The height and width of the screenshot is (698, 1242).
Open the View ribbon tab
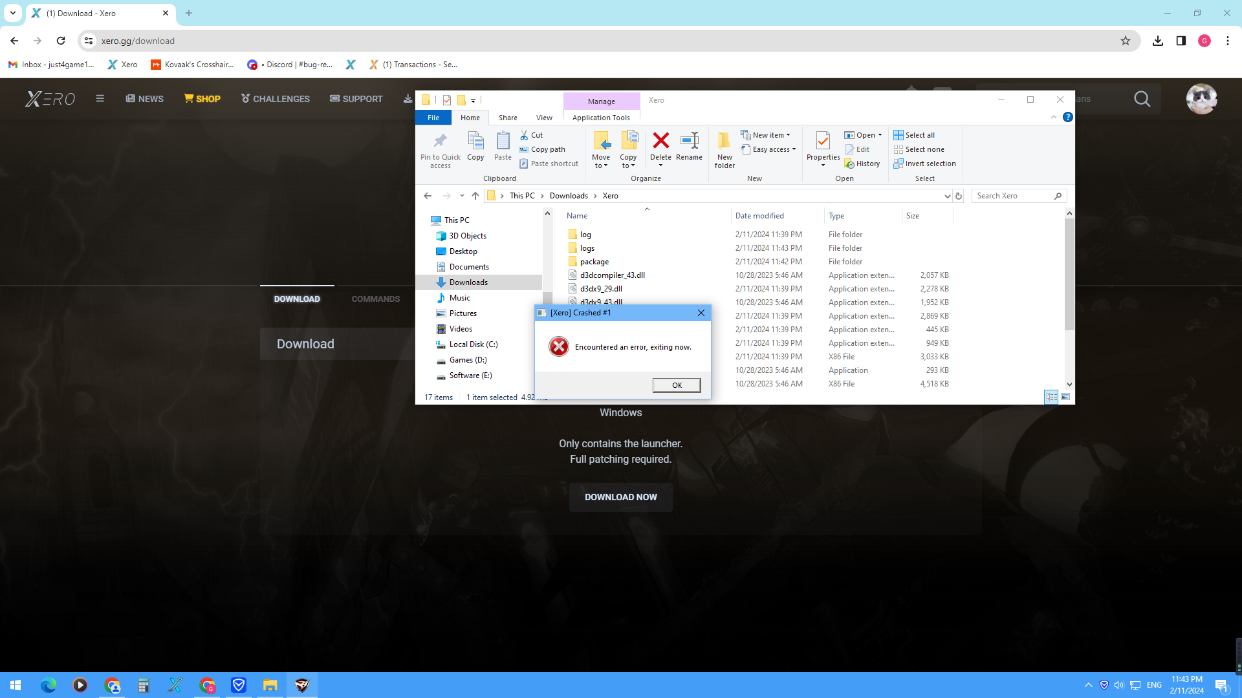point(544,118)
